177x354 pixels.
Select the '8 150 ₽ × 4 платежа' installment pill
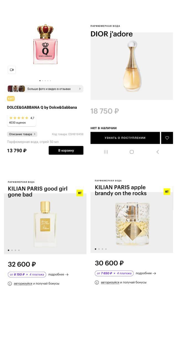pos(27,275)
